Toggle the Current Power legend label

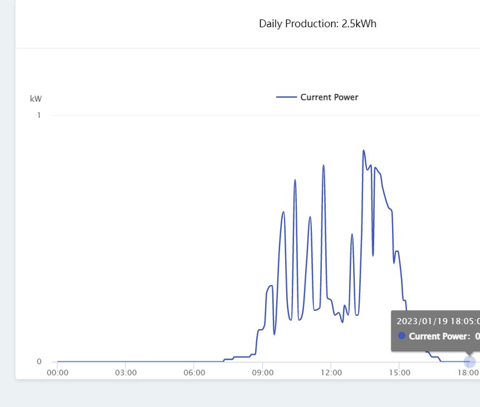click(x=329, y=97)
